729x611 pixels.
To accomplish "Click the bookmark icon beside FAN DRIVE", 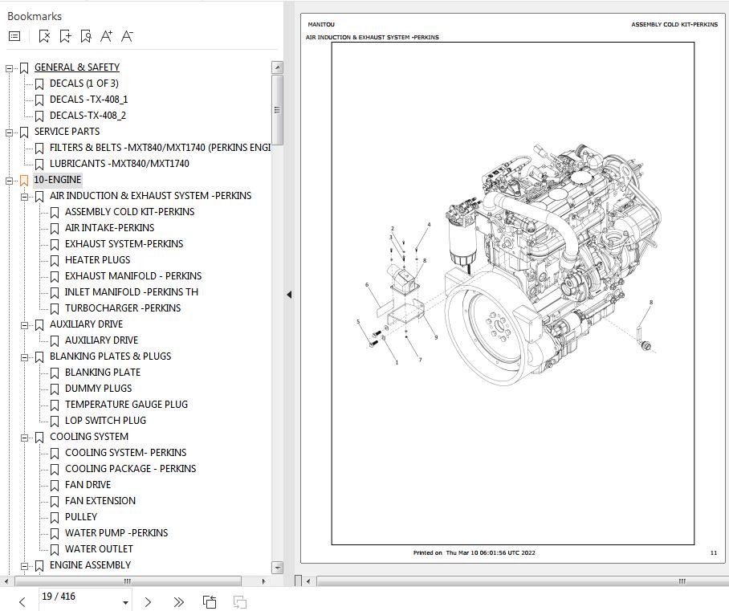I will 55,486.
